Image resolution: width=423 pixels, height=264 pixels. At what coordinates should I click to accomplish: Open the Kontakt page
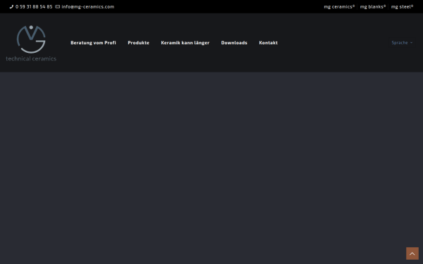click(x=268, y=42)
